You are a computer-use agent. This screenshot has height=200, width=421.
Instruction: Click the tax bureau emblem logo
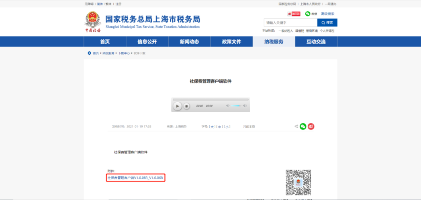[93, 22]
